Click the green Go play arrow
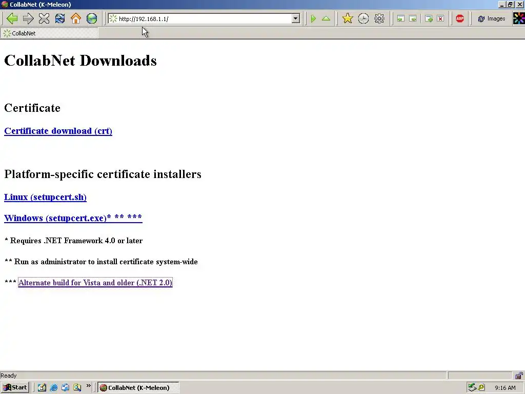The image size is (525, 394). click(x=313, y=18)
